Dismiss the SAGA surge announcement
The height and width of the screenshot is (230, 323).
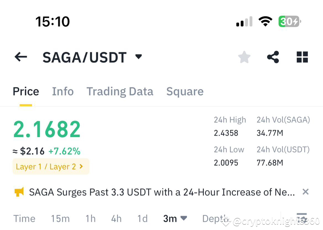(305, 192)
